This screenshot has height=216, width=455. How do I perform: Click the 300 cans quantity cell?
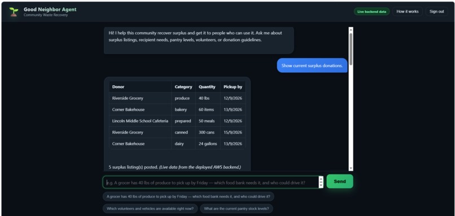(x=208, y=132)
